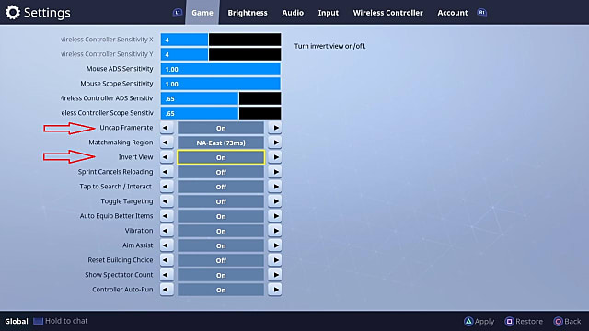This screenshot has height=331, width=589.
Task: Click right arrow for Toggle Targeting
Action: tap(275, 201)
